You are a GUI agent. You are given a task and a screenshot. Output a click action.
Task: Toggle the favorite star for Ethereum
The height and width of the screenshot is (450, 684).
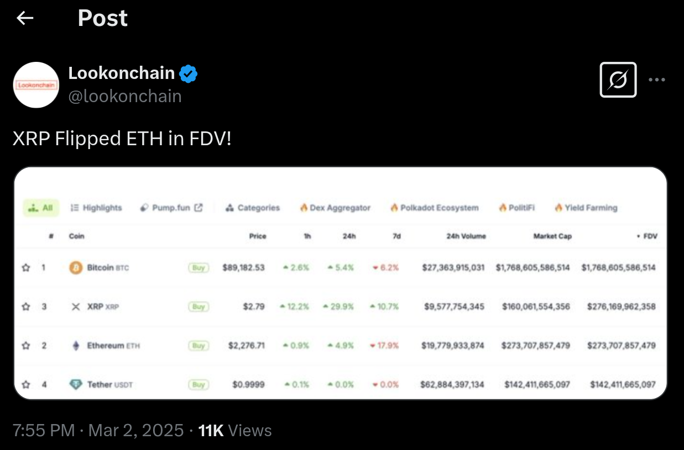coord(25,346)
